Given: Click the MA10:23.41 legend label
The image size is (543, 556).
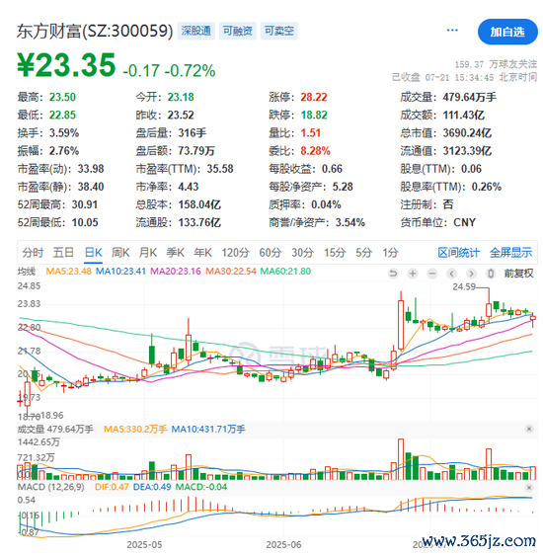Looking at the screenshot, I should click(x=120, y=272).
